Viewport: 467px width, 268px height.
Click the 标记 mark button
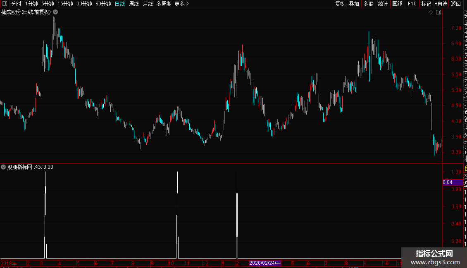tap(426, 4)
